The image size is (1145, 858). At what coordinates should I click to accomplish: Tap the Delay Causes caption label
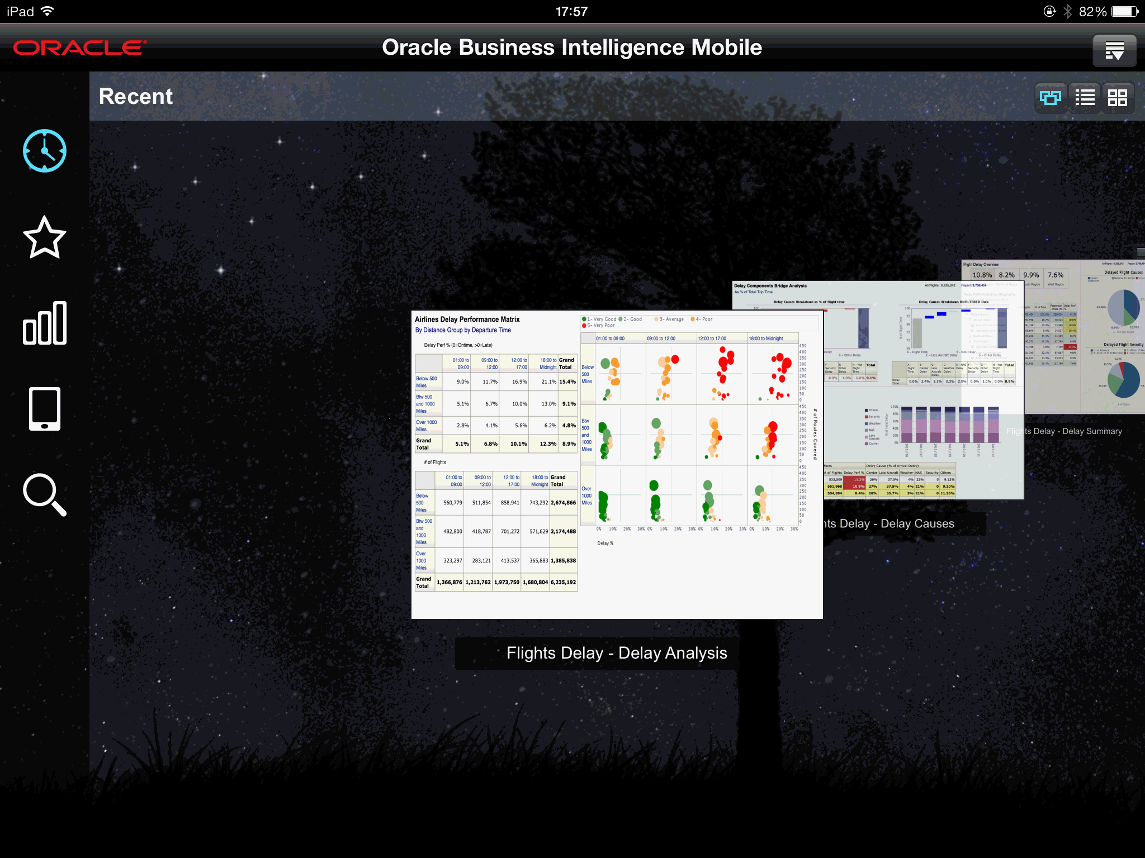pos(889,523)
